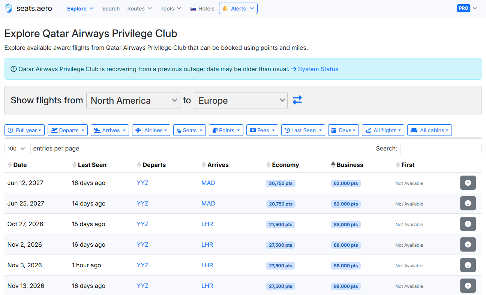
Task: Open the All flights filter dropdown
Action: coord(383,130)
